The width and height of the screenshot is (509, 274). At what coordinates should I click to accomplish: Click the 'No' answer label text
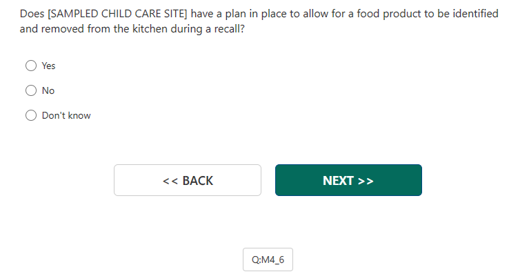(x=48, y=90)
